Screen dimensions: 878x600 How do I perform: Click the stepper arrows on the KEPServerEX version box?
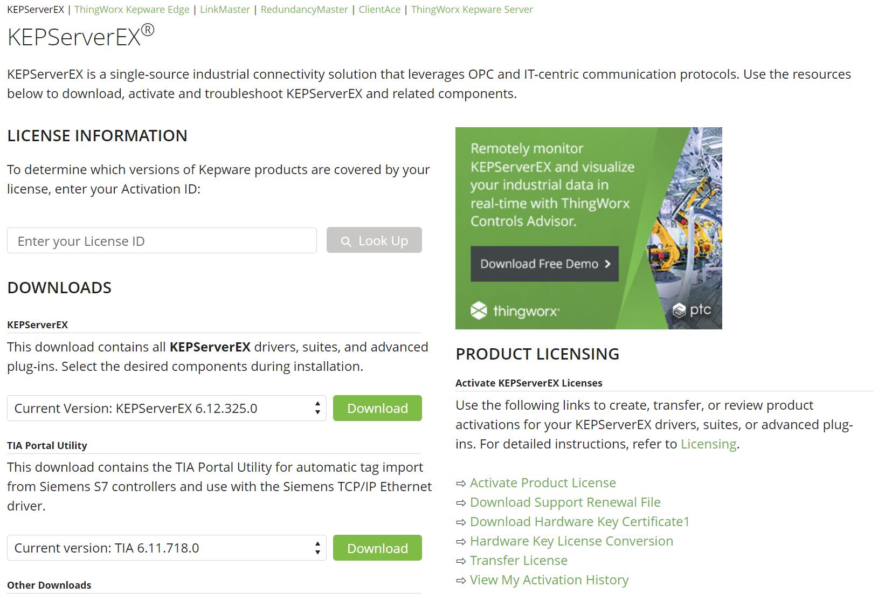[317, 408]
